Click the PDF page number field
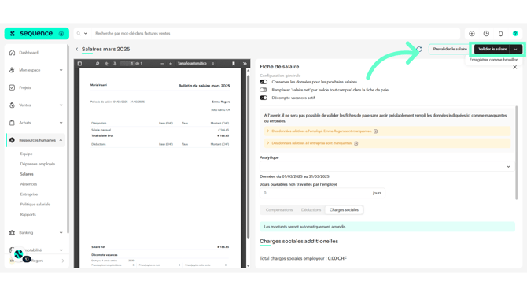The image size is (527, 296). 127,63
